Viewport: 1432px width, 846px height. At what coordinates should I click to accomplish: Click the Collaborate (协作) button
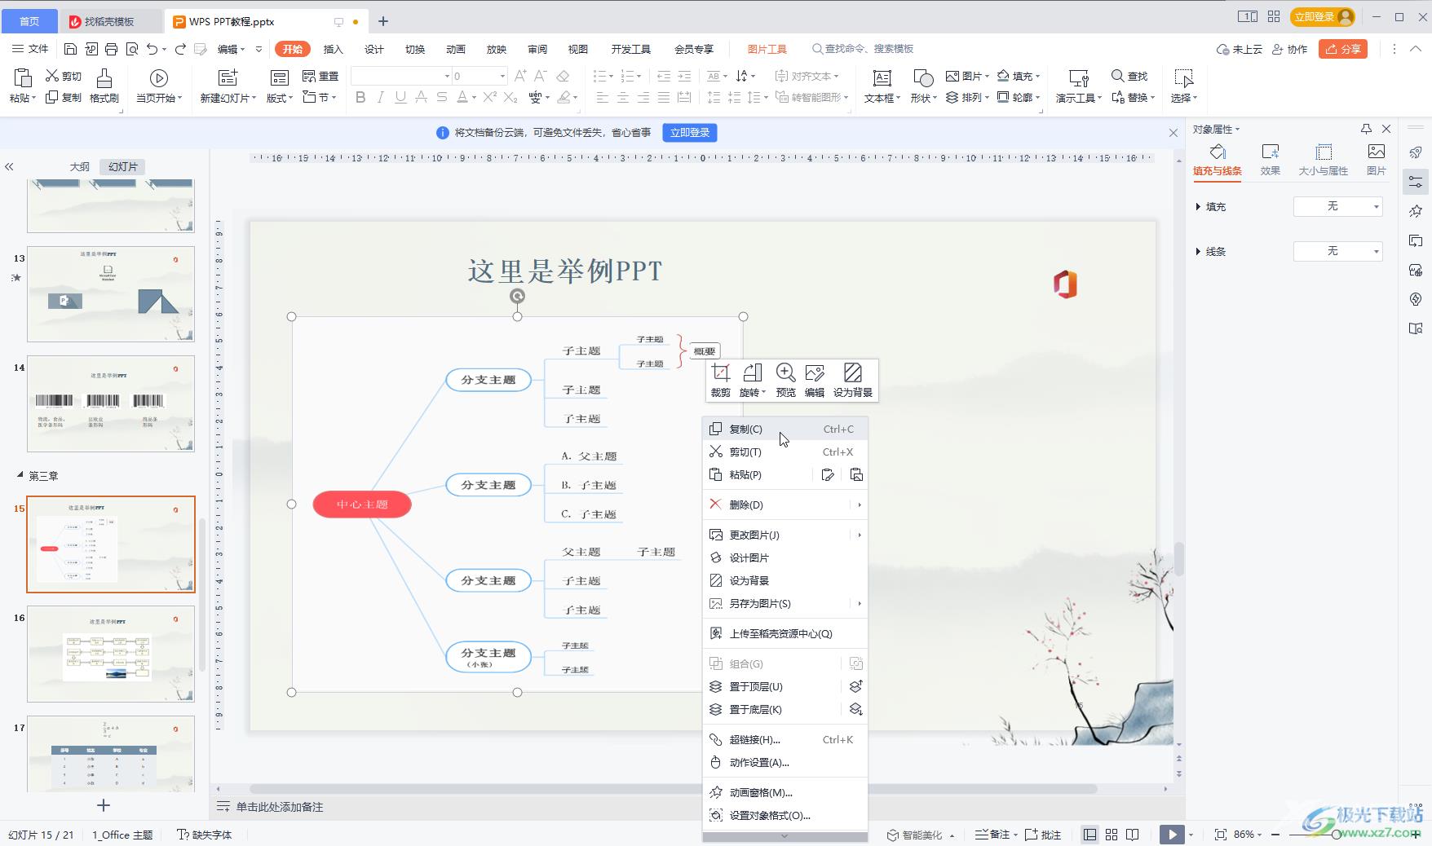coord(1290,49)
